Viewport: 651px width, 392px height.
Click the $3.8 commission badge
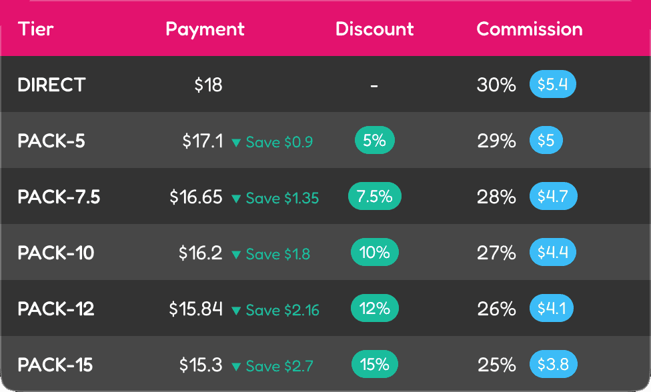(553, 364)
